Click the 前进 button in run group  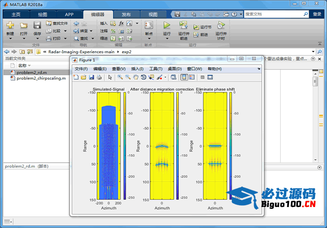click(x=200, y=35)
